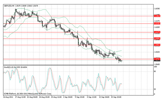Click the latest candlestick near 1.5678
162x101 pixels.
coord(122,61)
